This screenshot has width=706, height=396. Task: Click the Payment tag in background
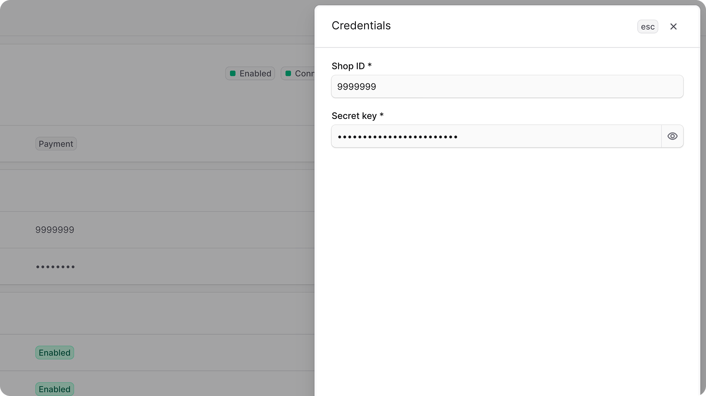[x=56, y=144]
